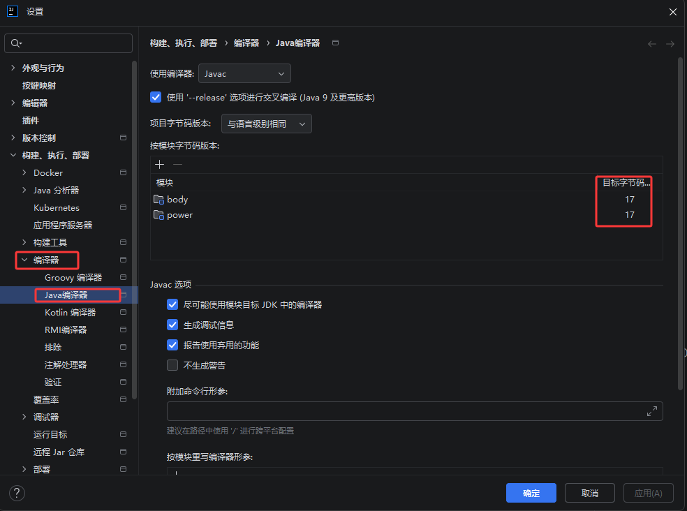Click the power module folder icon
Image resolution: width=687 pixels, height=511 pixels.
(x=158, y=215)
